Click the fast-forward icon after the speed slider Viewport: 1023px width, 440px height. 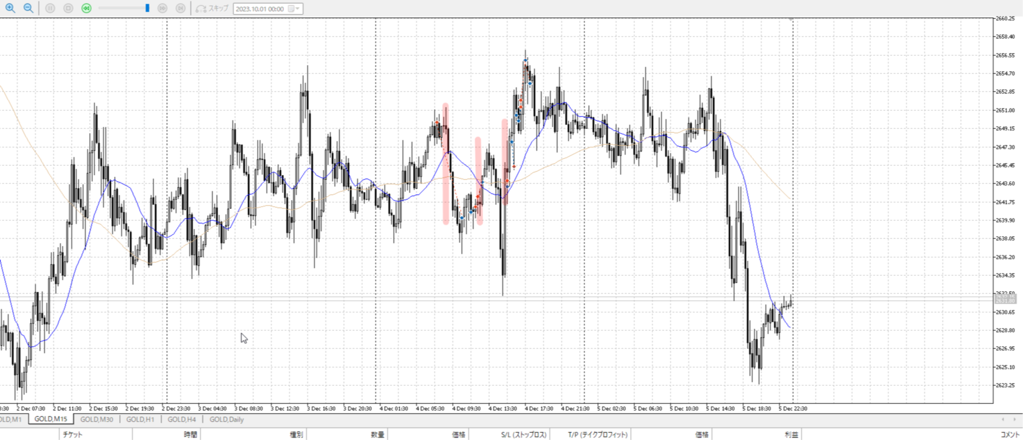[x=162, y=9]
